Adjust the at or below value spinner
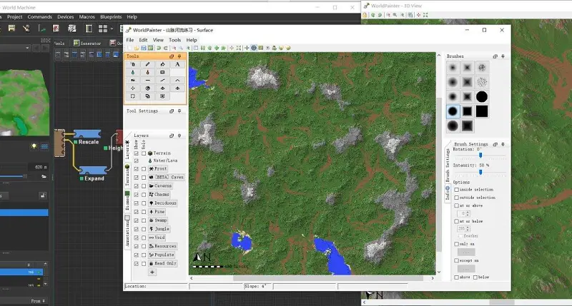The height and width of the screenshot is (306, 572). pos(463,229)
